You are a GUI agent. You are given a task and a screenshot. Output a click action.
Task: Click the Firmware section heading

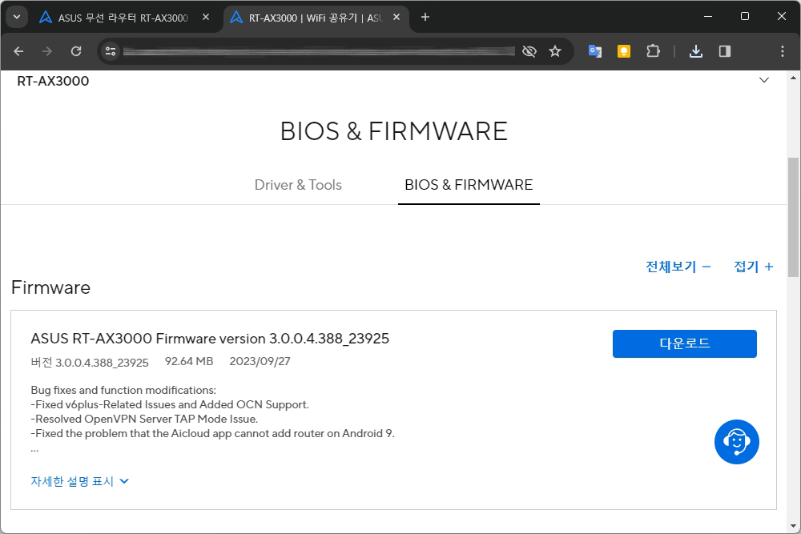click(50, 287)
